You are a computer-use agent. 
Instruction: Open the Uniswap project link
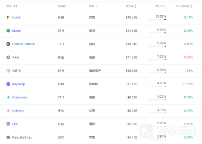(x=18, y=111)
